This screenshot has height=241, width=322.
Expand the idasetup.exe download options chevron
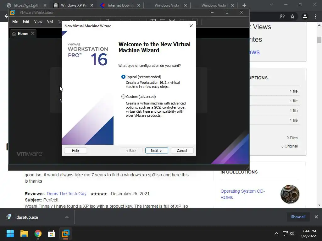67,217
